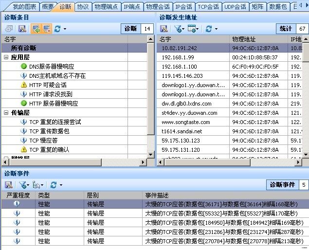Click the table-add icon in 诊断发生地址 toolbar

tap(192, 29)
